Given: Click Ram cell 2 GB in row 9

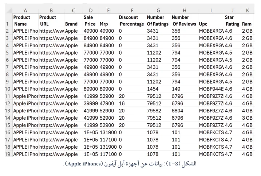Looking at the screenshot, I should pyautogui.click(x=248, y=82).
